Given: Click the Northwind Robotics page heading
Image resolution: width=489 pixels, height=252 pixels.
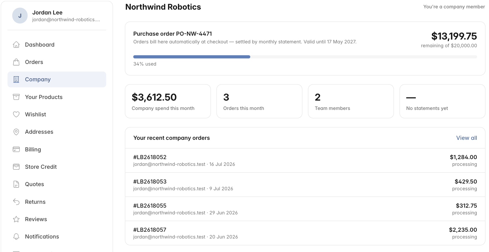Looking at the screenshot, I should point(163,7).
